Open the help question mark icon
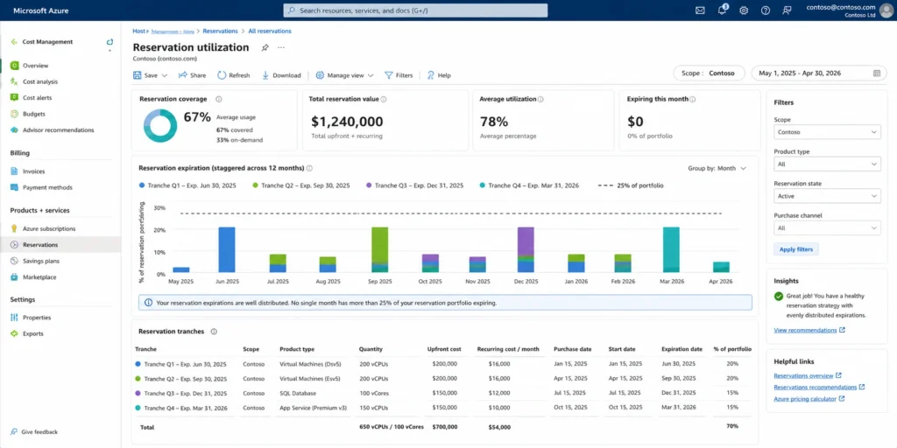This screenshot has height=448, width=897. (766, 10)
